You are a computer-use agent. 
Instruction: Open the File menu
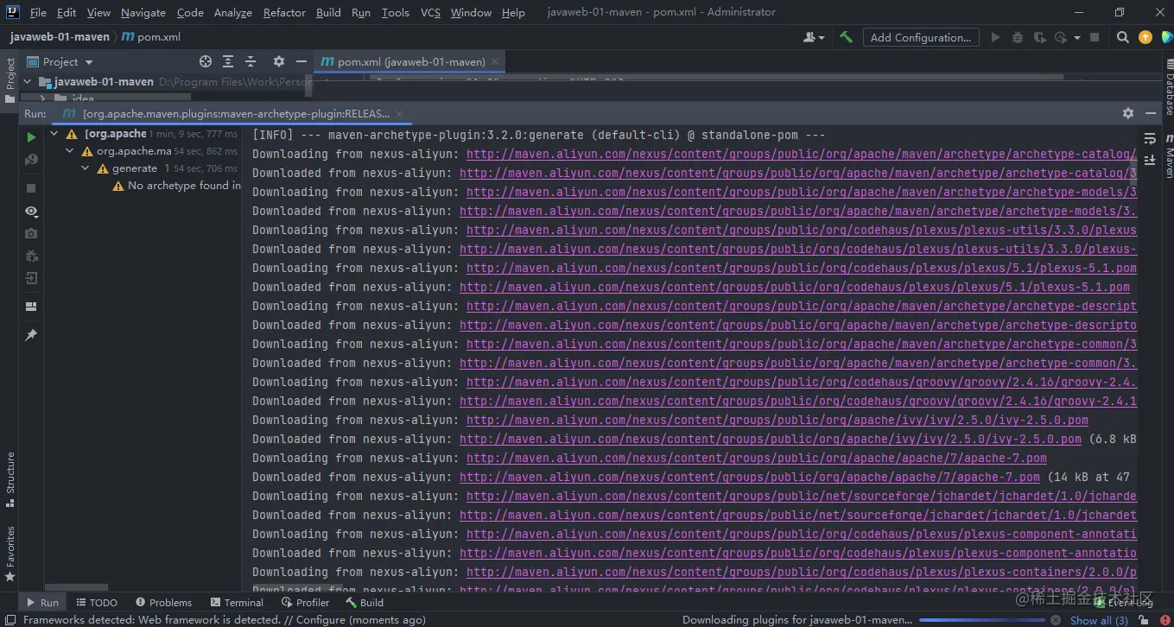[38, 12]
